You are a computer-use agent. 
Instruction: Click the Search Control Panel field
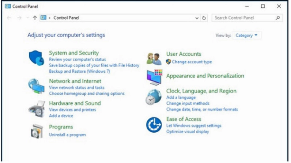coord(244,18)
